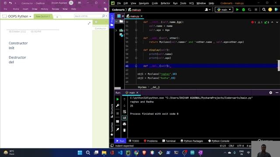
Task: Click the editor vertical scrollbar
Action: coord(279,65)
